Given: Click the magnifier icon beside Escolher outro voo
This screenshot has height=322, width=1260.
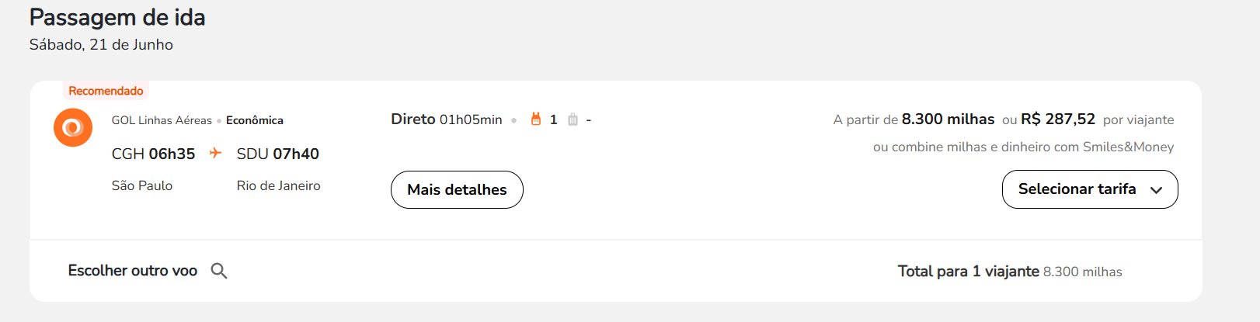Looking at the screenshot, I should (x=219, y=271).
